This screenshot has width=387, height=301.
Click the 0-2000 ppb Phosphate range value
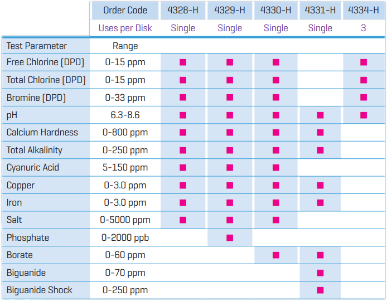tap(125, 238)
